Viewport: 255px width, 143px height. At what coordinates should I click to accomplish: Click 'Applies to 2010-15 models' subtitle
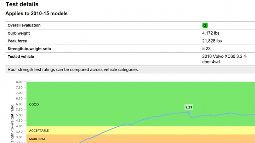[36, 13]
